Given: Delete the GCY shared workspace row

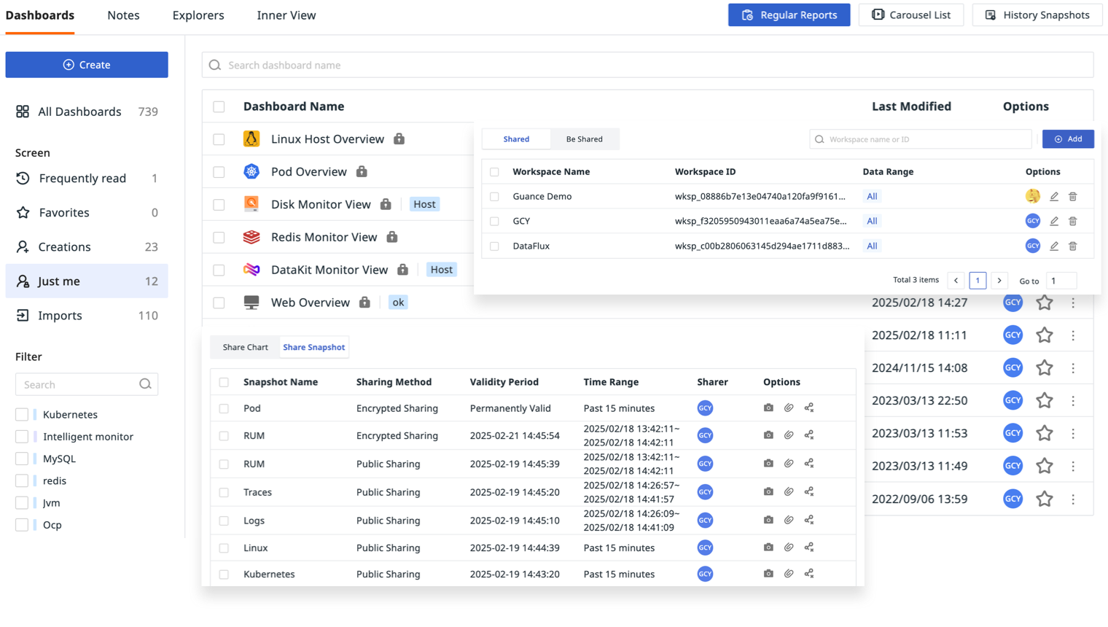Looking at the screenshot, I should point(1073,221).
